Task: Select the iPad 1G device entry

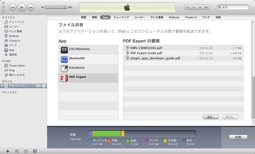Action: pos(24,86)
